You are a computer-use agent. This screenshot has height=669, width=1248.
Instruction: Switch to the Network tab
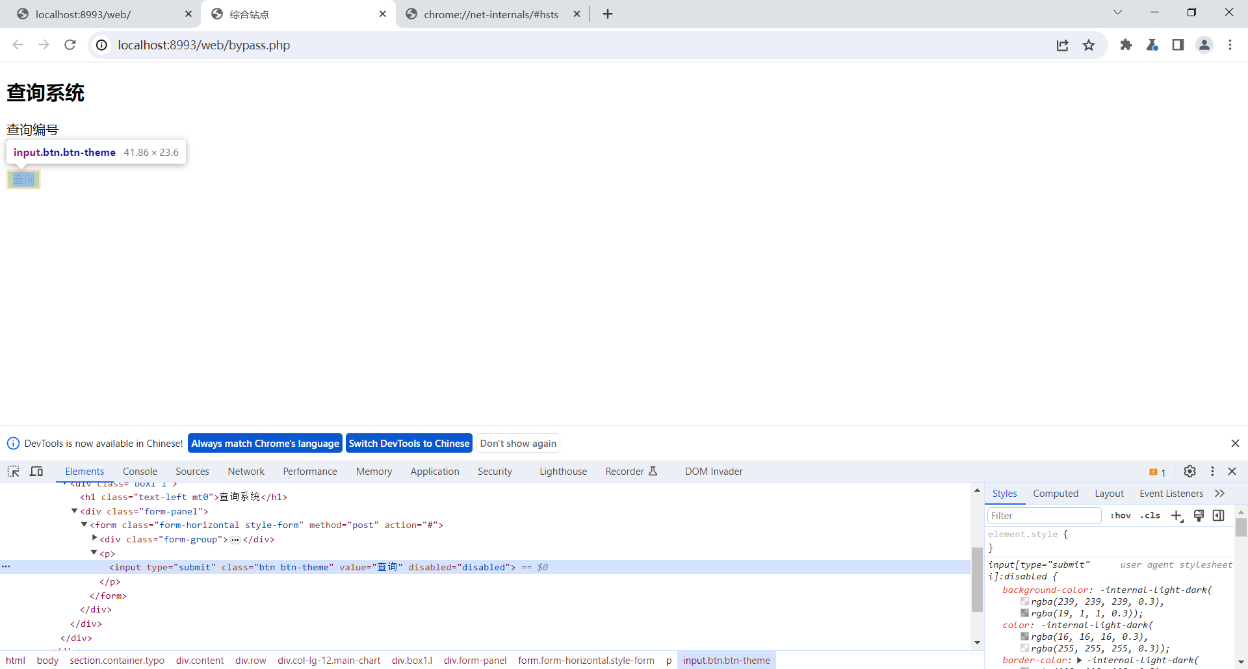(246, 472)
